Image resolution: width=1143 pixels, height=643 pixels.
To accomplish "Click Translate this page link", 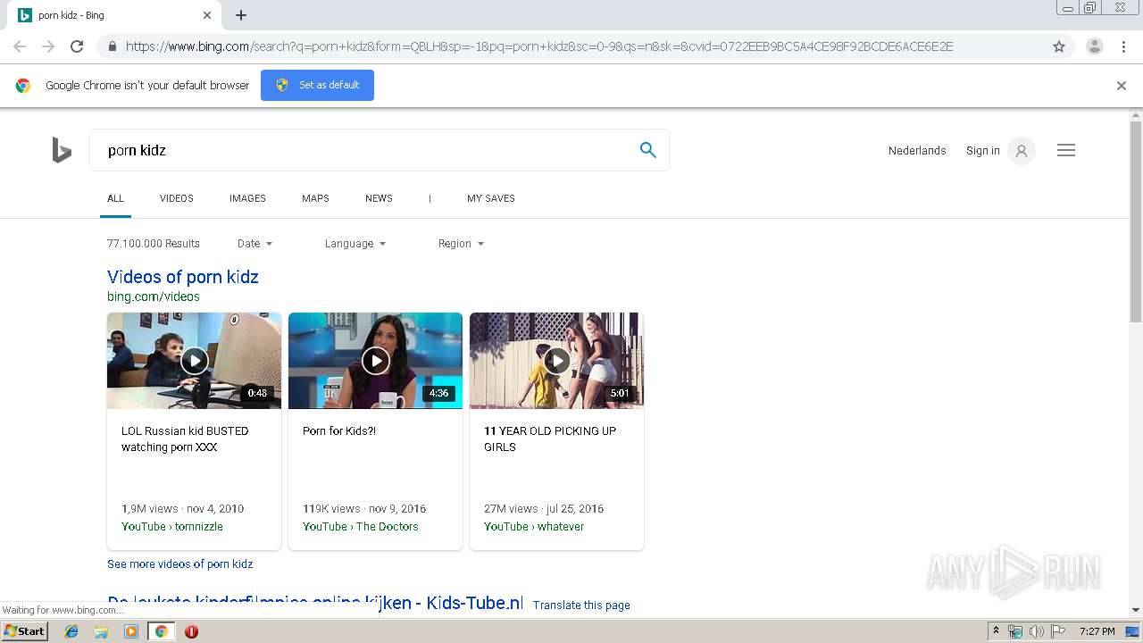I will tap(581, 605).
